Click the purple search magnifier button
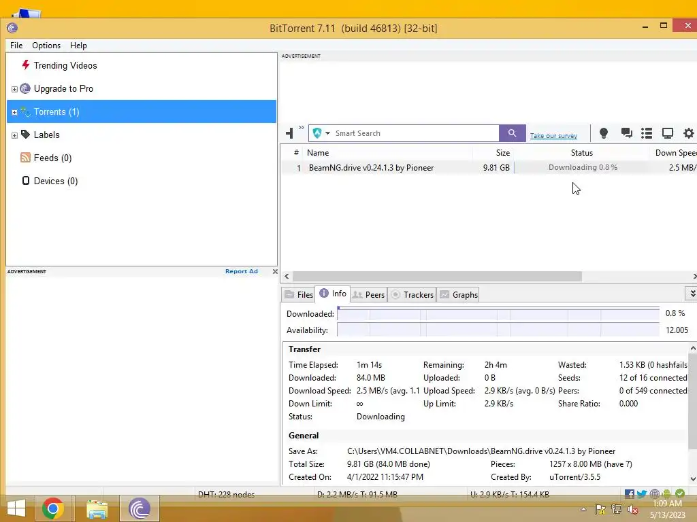Viewport: 697px width, 522px height. pos(512,133)
